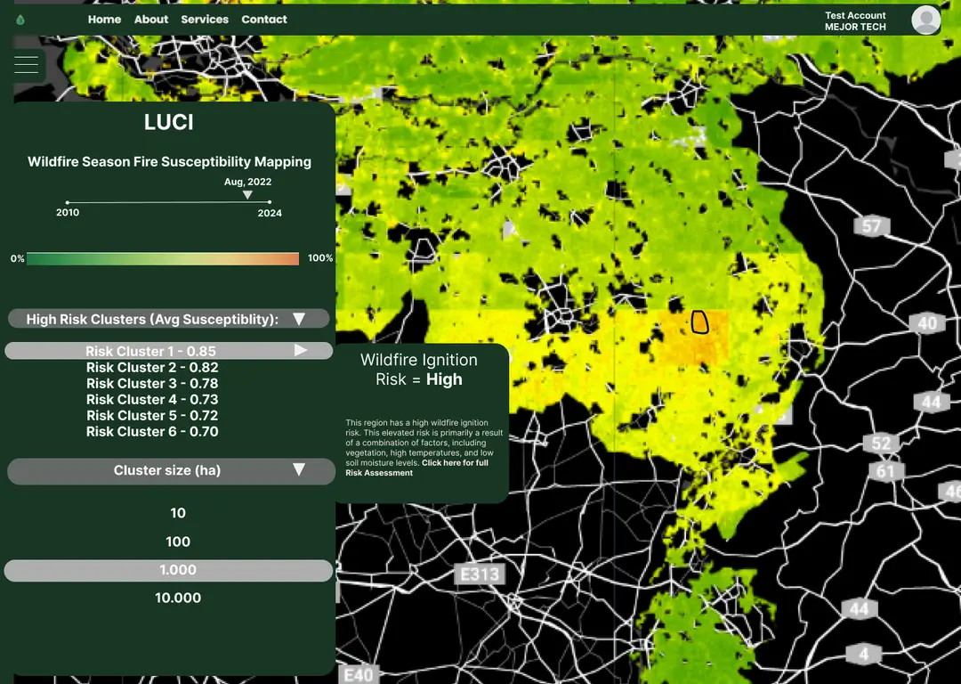
Task: Click the green droplet logo icon
Action: click(20, 20)
